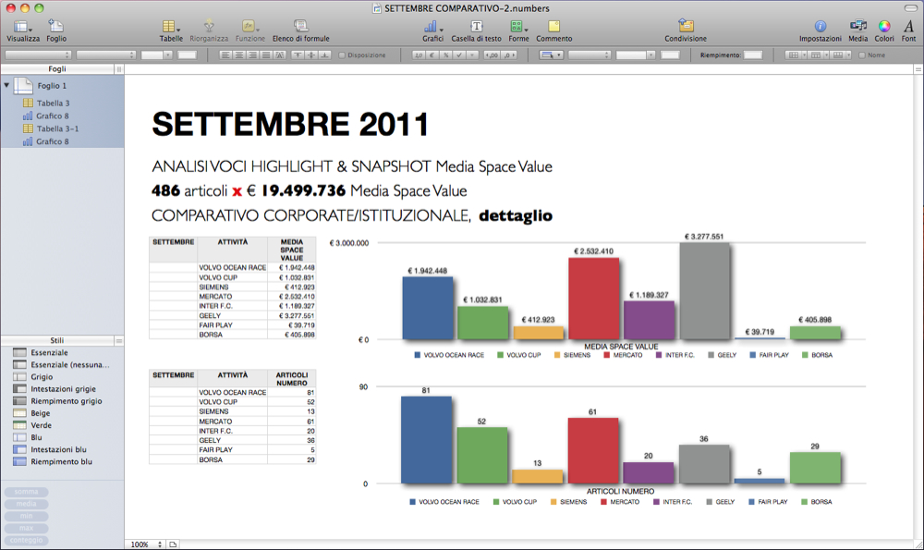Select first Grafico 8 in sidebar
This screenshot has height=550, width=924.
52,116
